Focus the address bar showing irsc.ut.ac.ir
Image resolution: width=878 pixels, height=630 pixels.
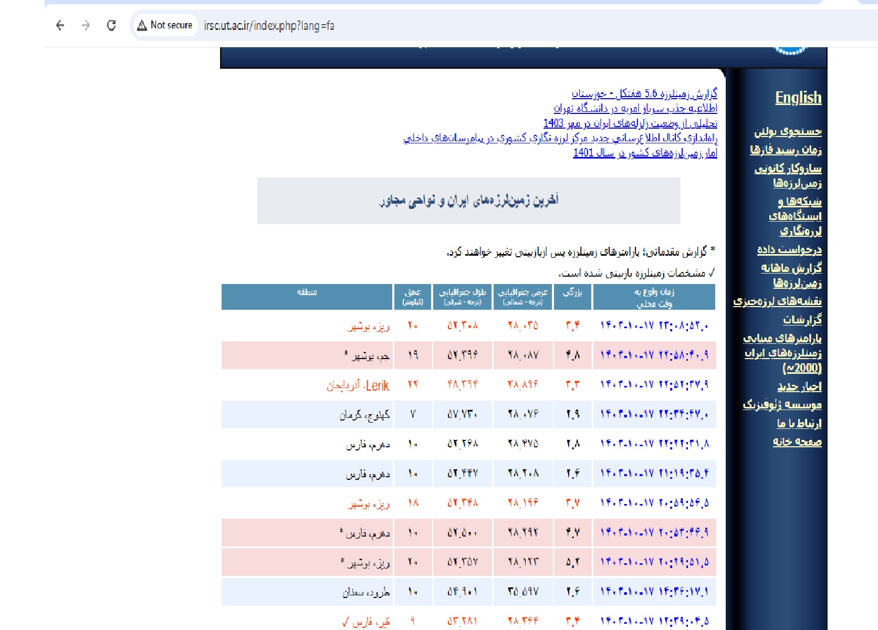(x=269, y=25)
